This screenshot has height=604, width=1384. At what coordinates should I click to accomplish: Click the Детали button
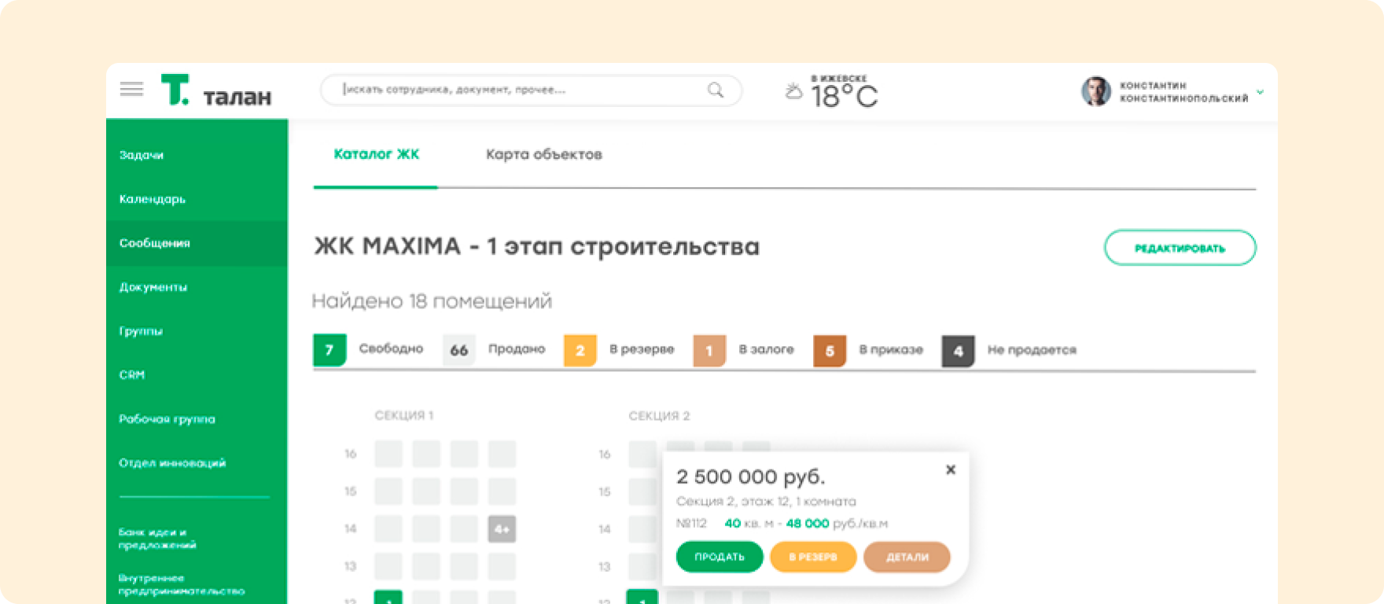click(907, 557)
